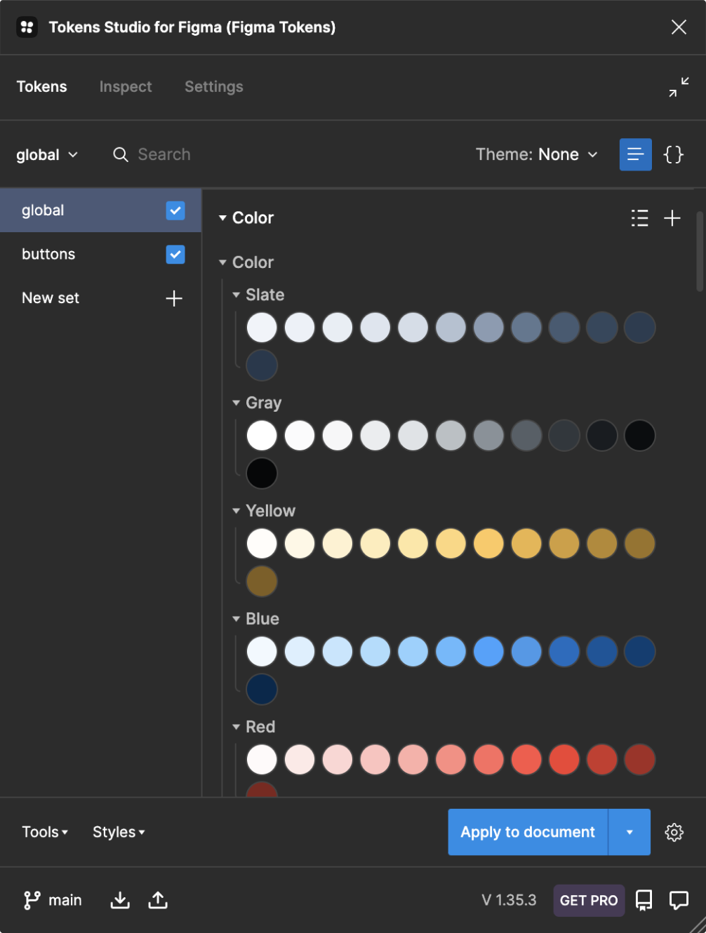Select the first lightest Red swatch
Viewport: 706px width, 933px height.
(x=262, y=760)
